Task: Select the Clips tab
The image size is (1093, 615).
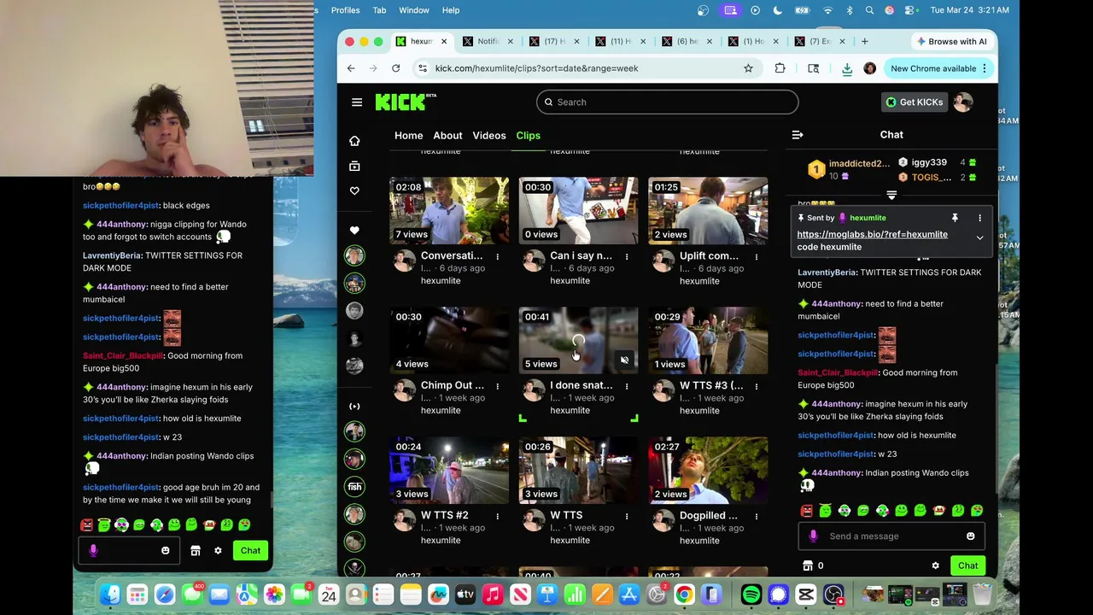Action: pyautogui.click(x=528, y=135)
